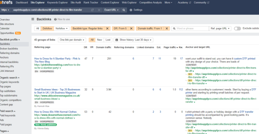Viewport: 259px width, 134px height.
Task: Click the search magnifier button beside Exact URL
Action: (124, 10)
